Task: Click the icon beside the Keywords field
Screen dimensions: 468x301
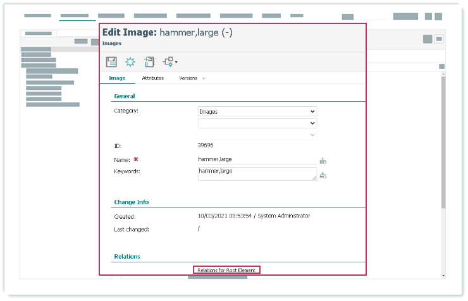Action: tap(323, 175)
